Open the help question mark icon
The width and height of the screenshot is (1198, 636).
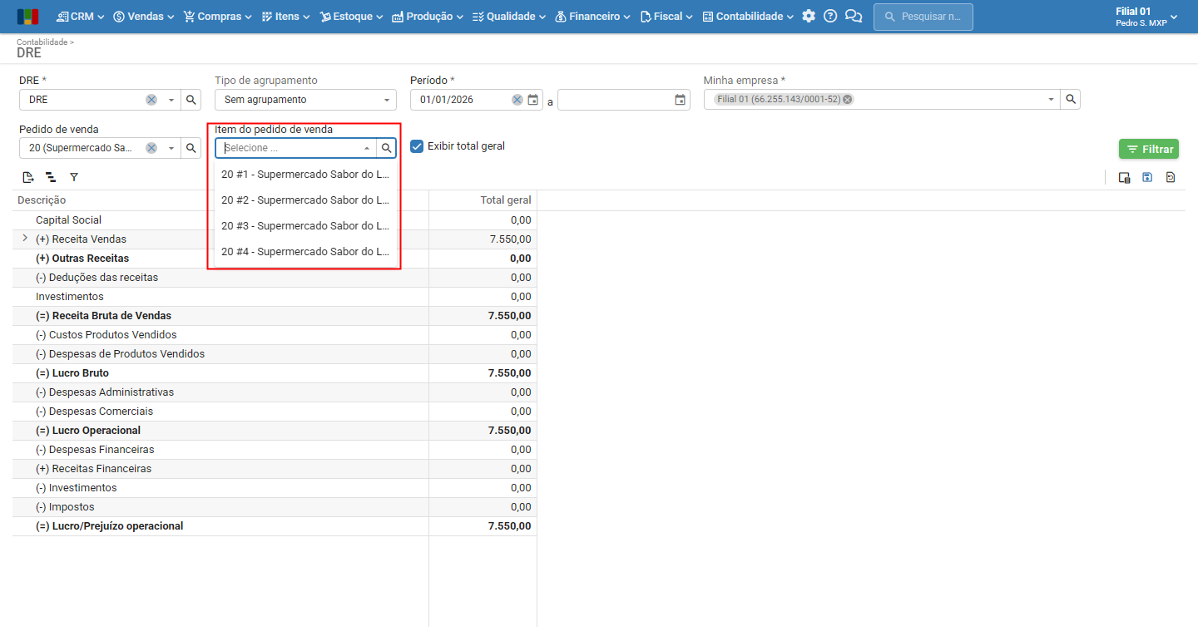pos(830,16)
